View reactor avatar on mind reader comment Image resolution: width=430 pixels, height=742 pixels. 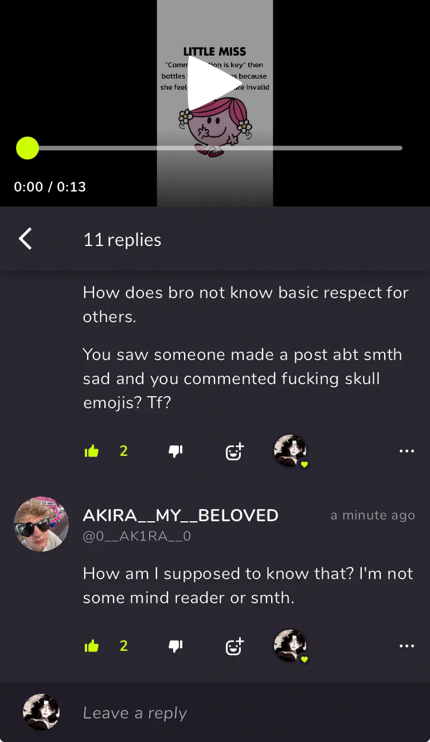click(290, 646)
